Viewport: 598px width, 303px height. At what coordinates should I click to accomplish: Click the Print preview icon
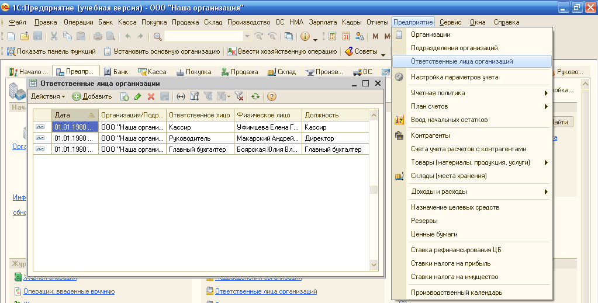pyautogui.click(x=110, y=36)
